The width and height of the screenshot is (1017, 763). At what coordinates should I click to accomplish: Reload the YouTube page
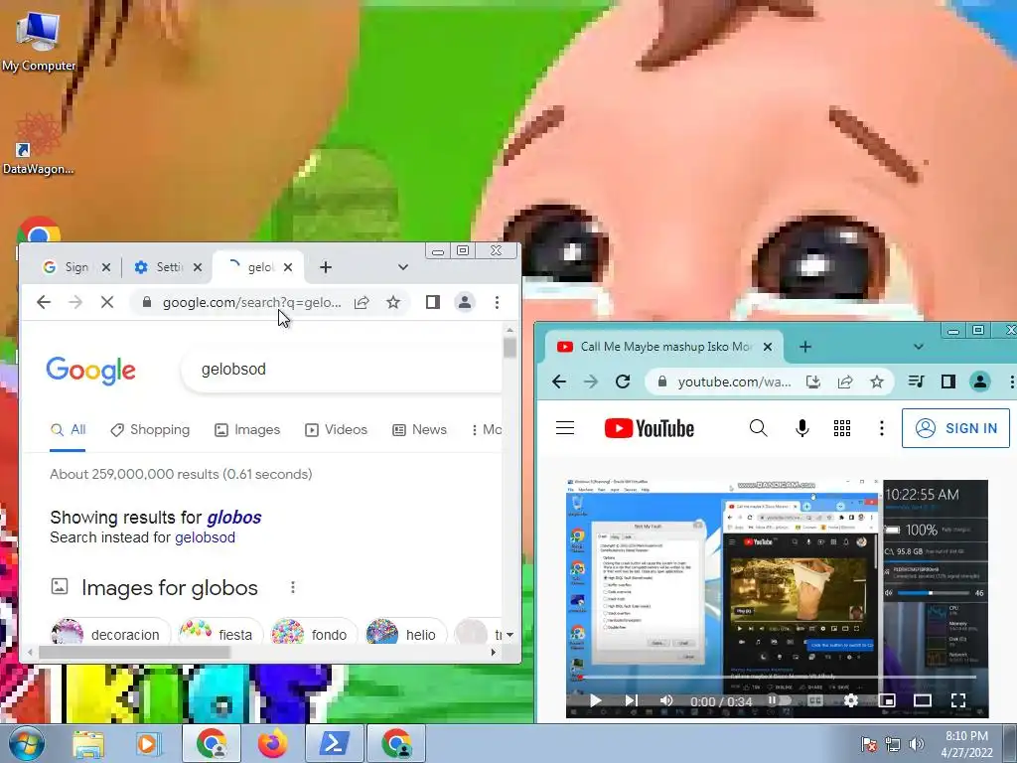coord(623,381)
